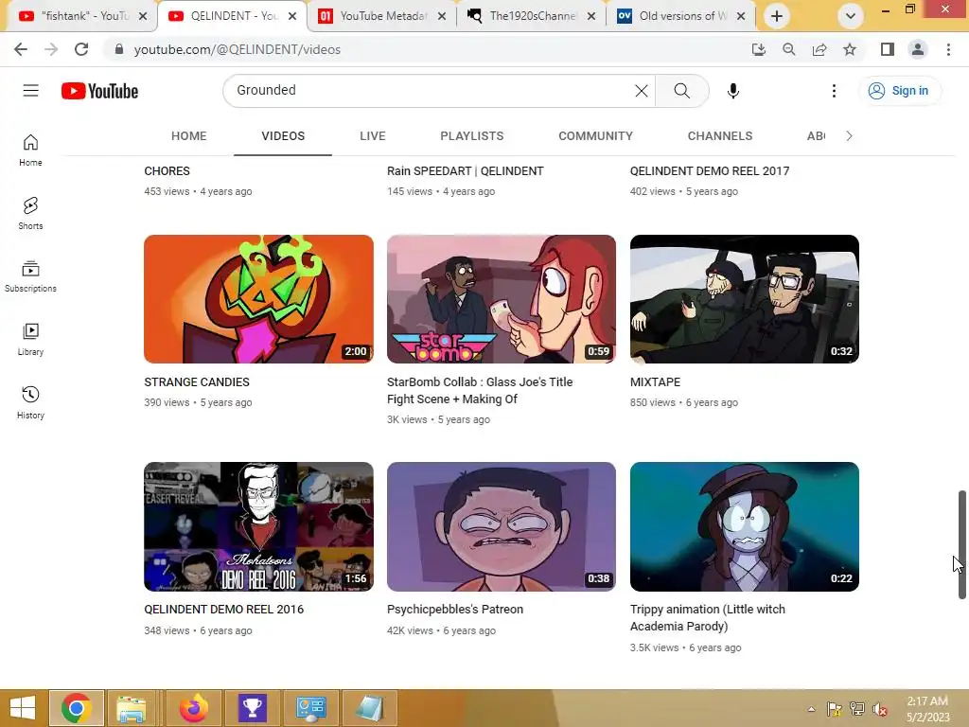Open STRANGE CANDIES video title
Viewport: 969px width, 727px height.
pos(197,382)
